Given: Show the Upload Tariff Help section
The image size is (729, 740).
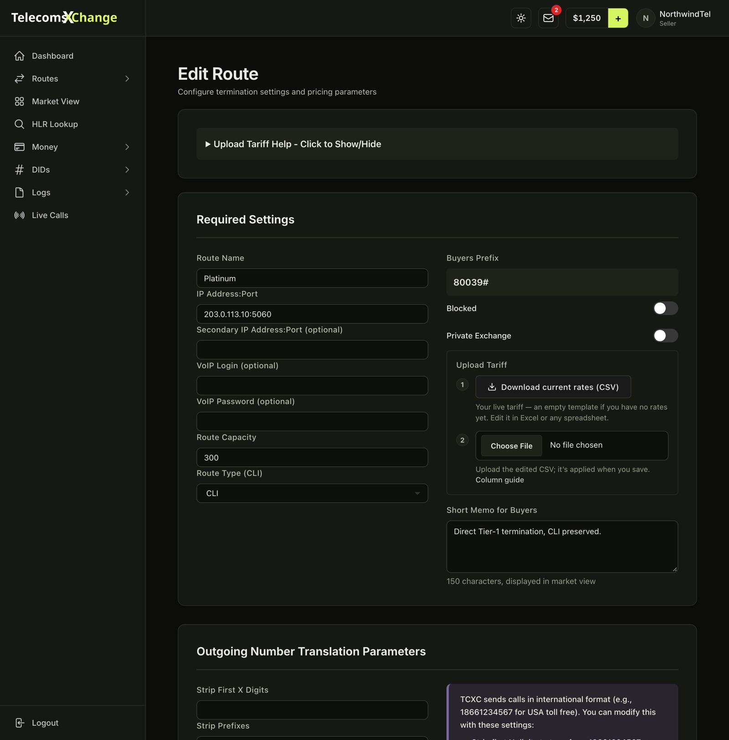Looking at the screenshot, I should coord(437,144).
